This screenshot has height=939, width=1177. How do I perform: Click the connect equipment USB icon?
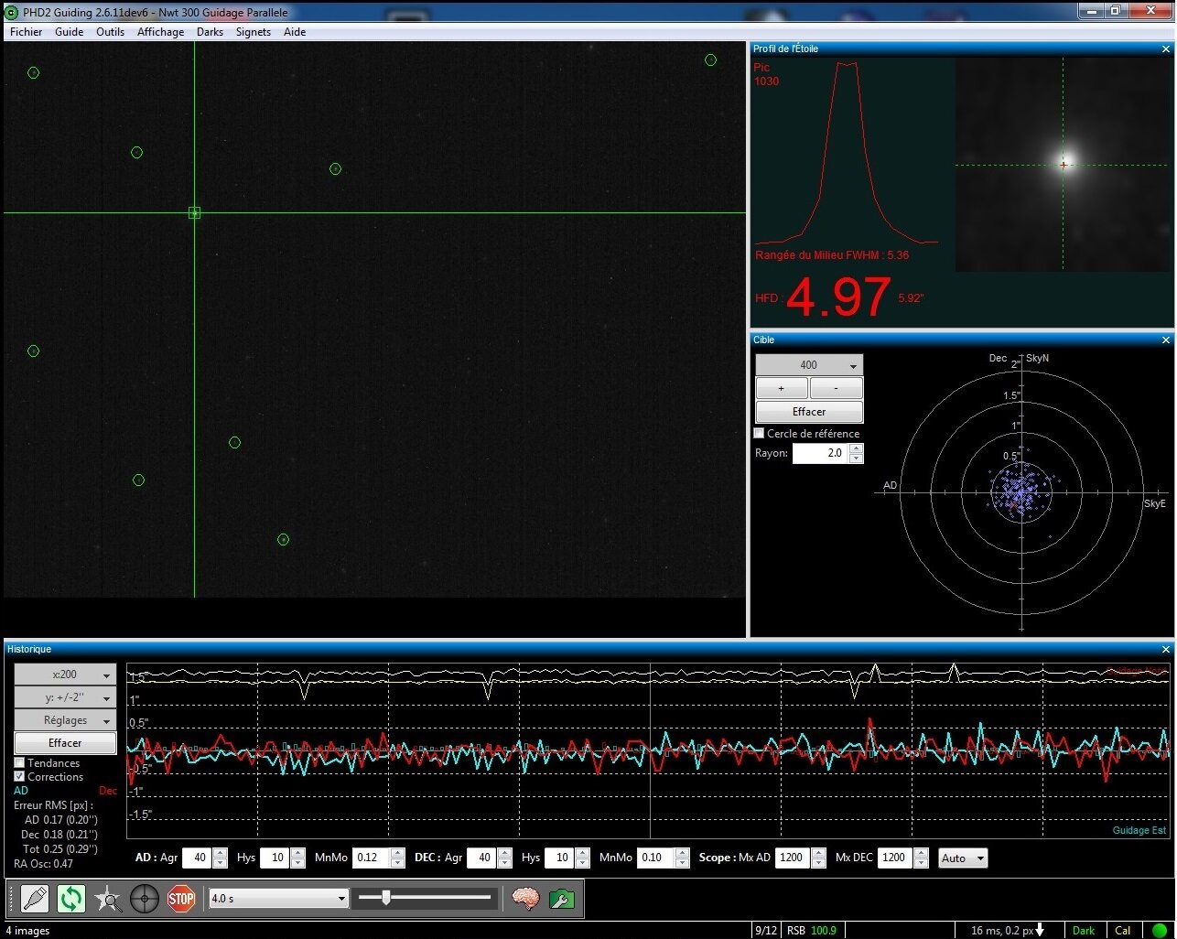tap(35, 899)
